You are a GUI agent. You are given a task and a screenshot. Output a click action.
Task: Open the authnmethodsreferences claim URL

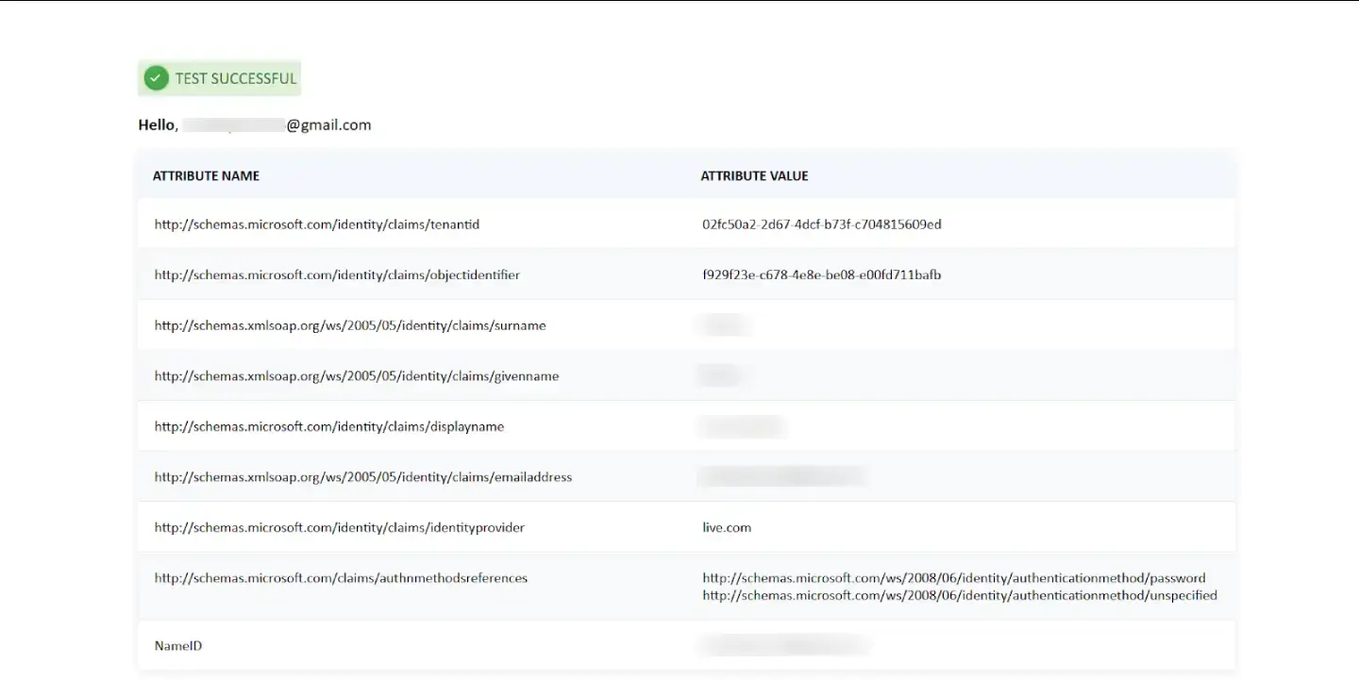tap(341, 577)
